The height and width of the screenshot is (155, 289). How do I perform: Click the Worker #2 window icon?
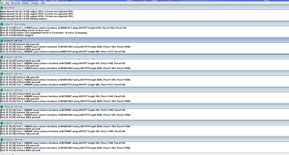[2, 41]
